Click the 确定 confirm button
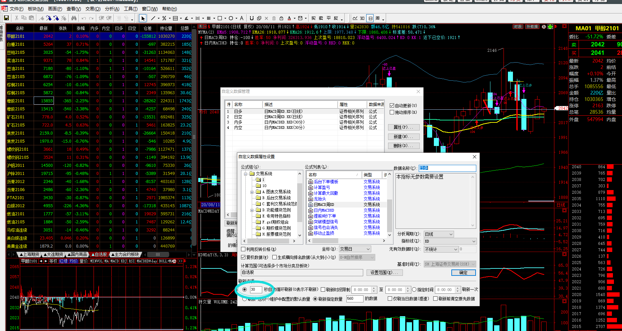The width and height of the screenshot is (622, 331). (x=463, y=272)
